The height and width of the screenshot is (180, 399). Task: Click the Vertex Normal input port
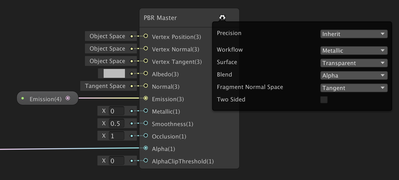click(x=146, y=49)
